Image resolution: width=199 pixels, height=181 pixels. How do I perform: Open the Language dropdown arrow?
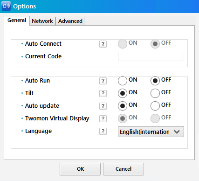click(177, 132)
